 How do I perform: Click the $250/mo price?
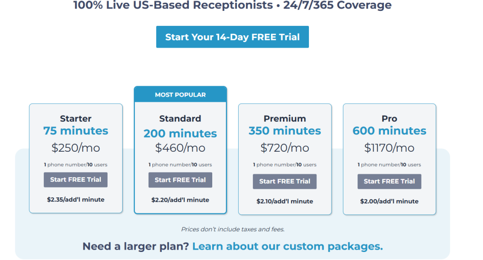tap(75, 147)
